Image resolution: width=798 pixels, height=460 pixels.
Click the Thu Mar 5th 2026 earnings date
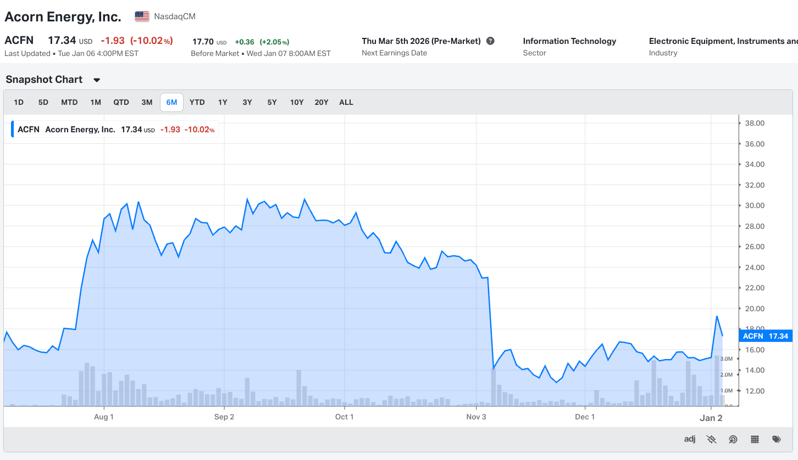(421, 41)
